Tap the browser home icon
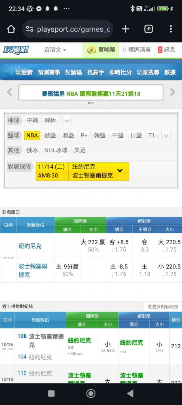The height and width of the screenshot is (405, 182). (11, 29)
